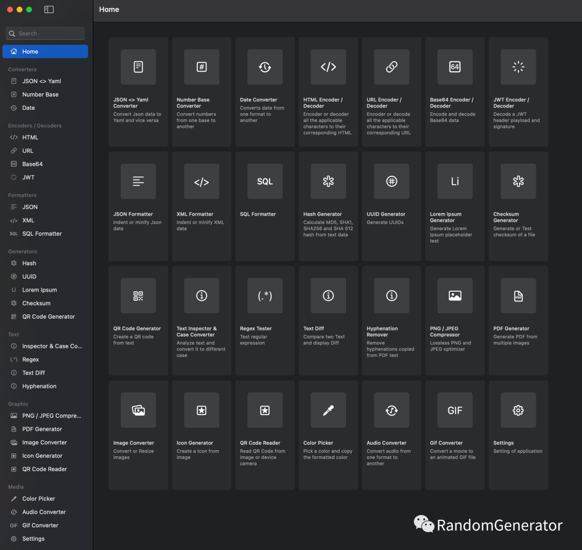Click the Regex Tester tile icon
The image size is (582, 550).
(265, 295)
